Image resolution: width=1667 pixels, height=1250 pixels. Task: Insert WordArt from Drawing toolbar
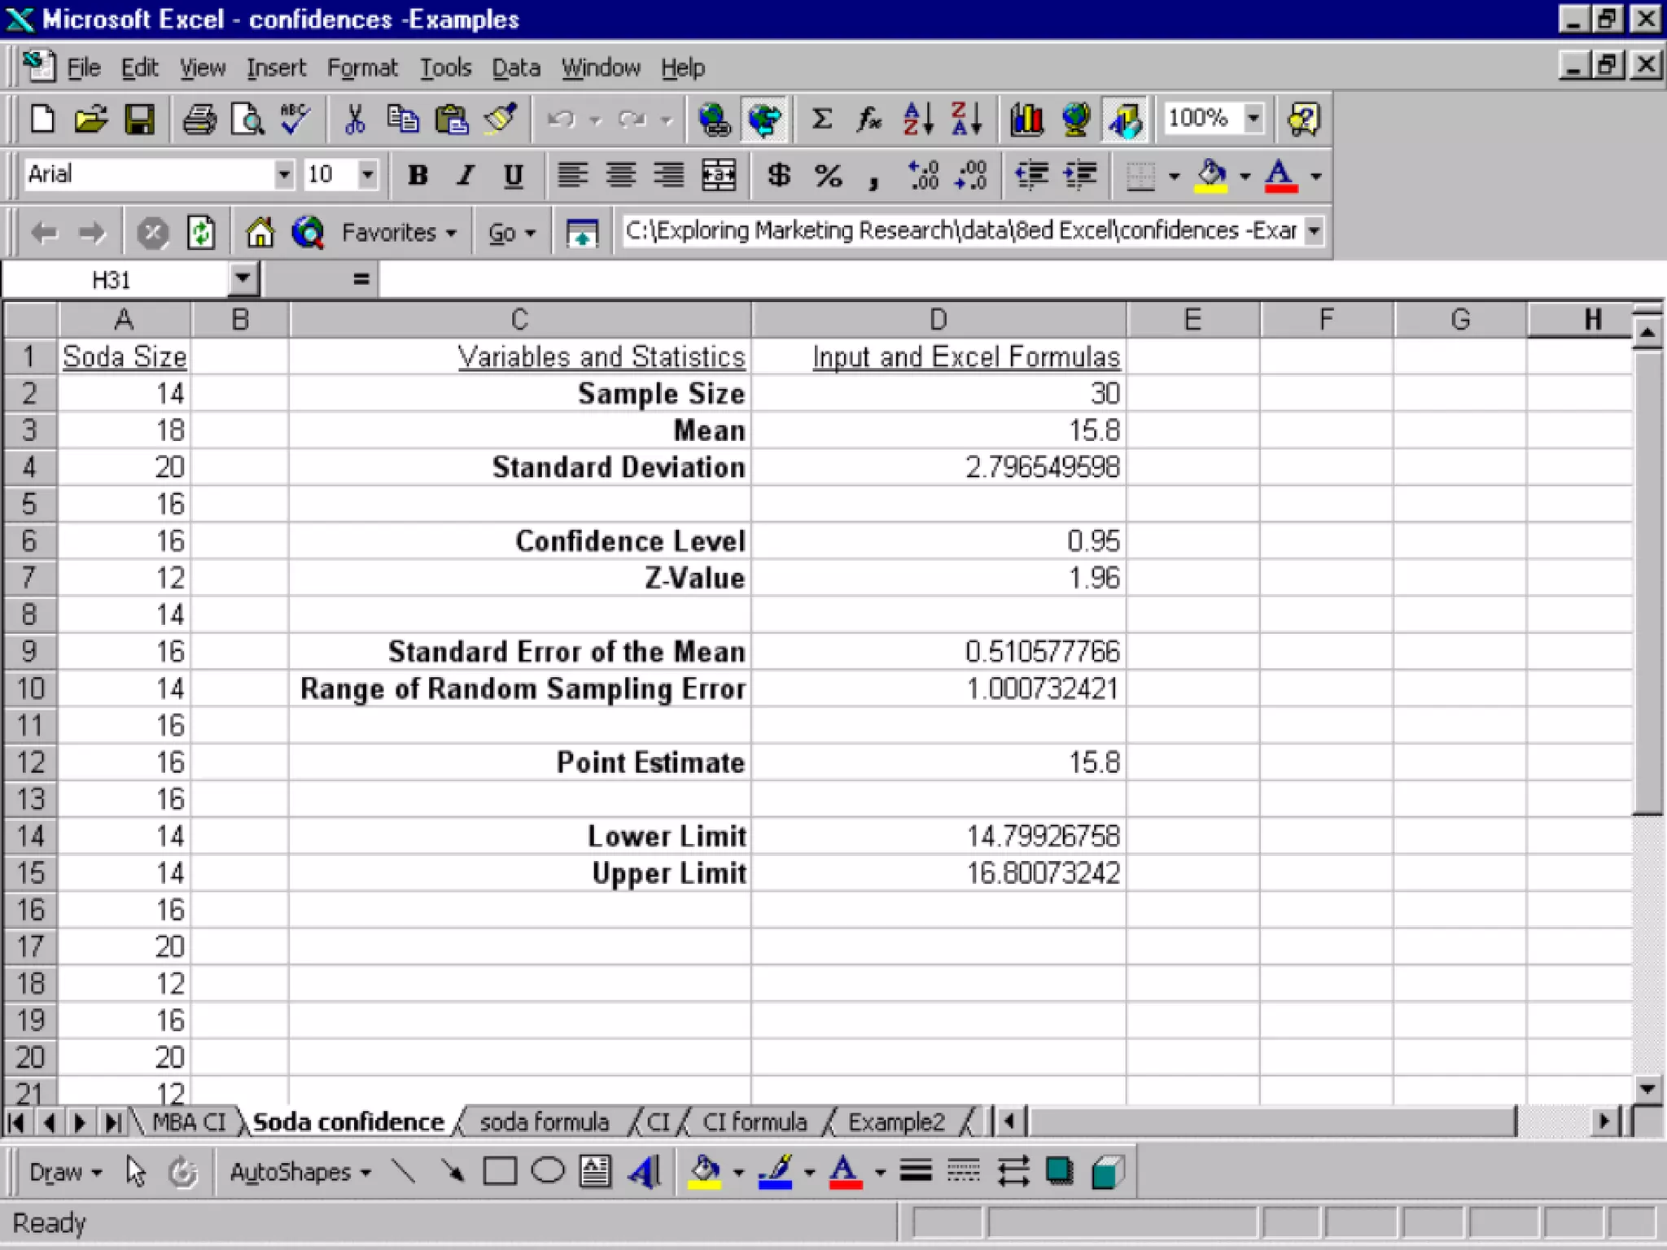pyautogui.click(x=645, y=1172)
